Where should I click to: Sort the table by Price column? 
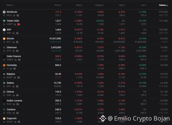pos(58,5)
